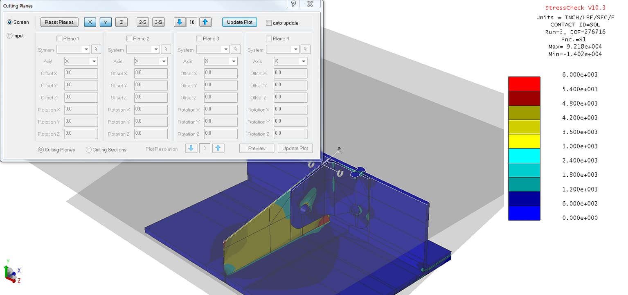Click the Preview button
Viewport: 628px width, 295px height.
tap(256, 148)
